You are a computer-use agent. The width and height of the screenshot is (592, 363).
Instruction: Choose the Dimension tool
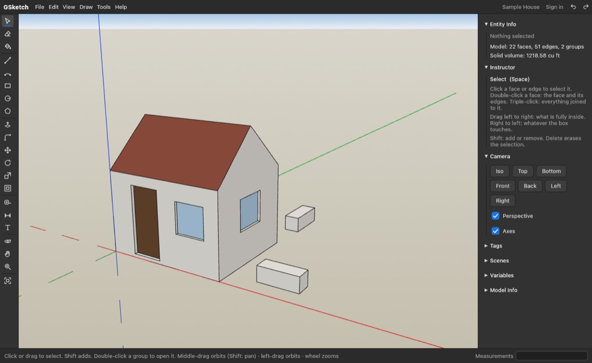pos(8,215)
